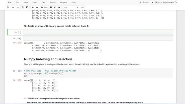Open the Insert menu
This screenshot has width=185, height=104.
coord(35,2)
